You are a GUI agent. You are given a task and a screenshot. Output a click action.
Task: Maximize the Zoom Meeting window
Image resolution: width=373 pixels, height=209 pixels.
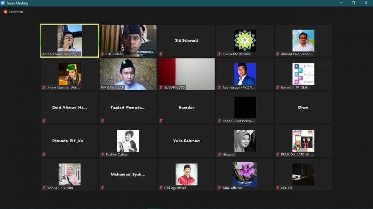353,3
